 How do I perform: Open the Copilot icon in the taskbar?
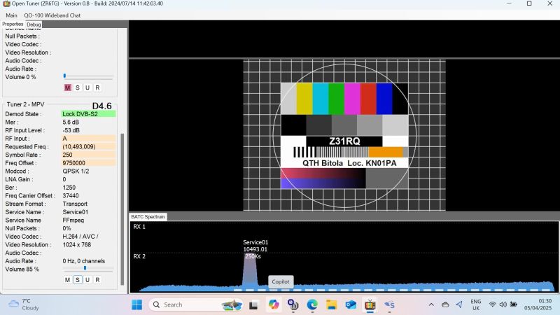pyautogui.click(x=274, y=304)
